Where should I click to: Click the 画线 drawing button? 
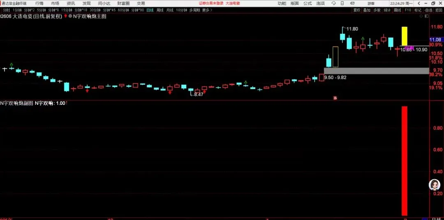[x=397, y=10]
